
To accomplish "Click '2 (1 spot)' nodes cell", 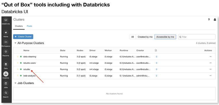I will tap(81, 76).
